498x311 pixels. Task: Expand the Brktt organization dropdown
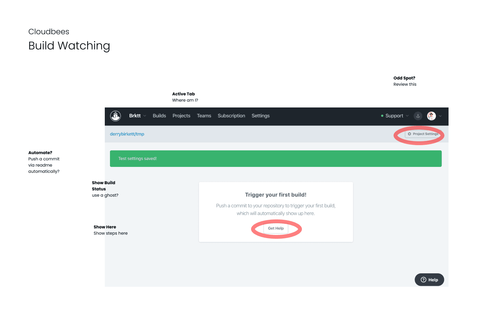coord(138,116)
